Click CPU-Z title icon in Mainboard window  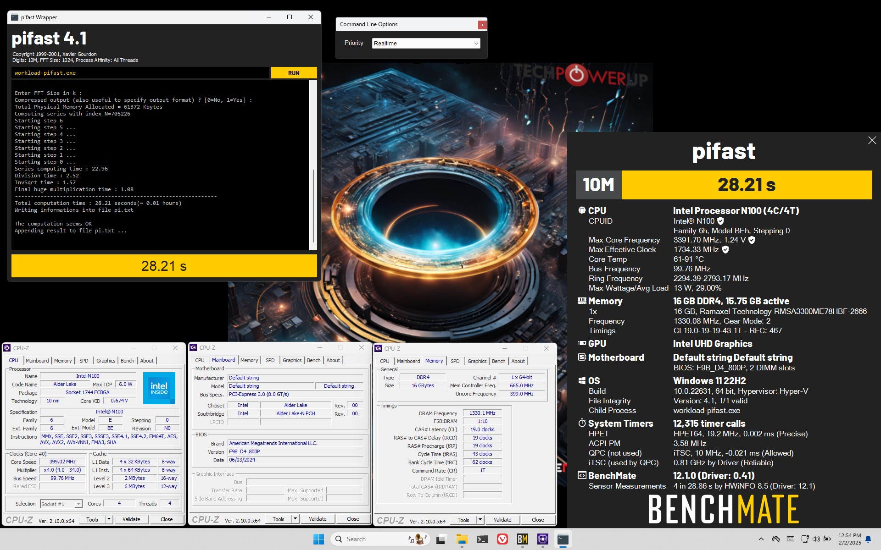(194, 347)
